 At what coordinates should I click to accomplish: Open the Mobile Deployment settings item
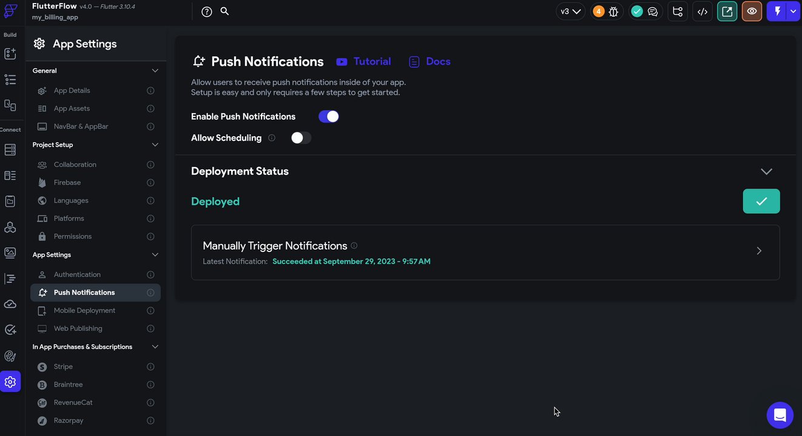pos(84,311)
